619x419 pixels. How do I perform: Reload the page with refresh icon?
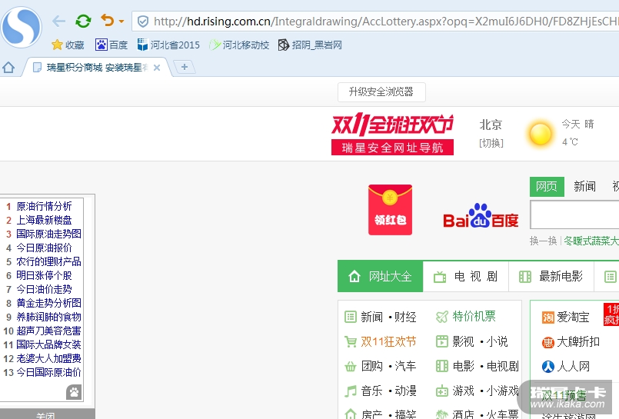tap(83, 21)
